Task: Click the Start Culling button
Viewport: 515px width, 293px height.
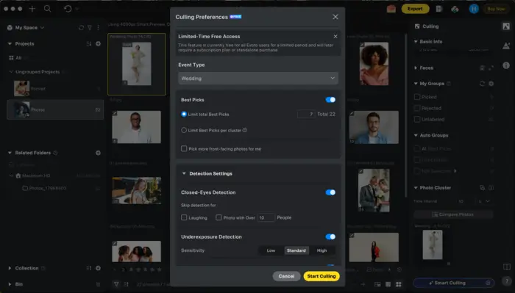Action: point(322,276)
